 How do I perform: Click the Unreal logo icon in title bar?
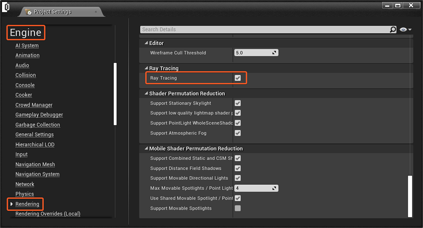click(x=6, y=8)
